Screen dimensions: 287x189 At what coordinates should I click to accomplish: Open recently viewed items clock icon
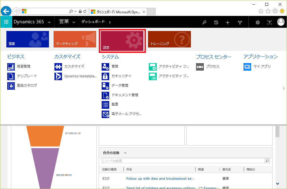[216, 22]
